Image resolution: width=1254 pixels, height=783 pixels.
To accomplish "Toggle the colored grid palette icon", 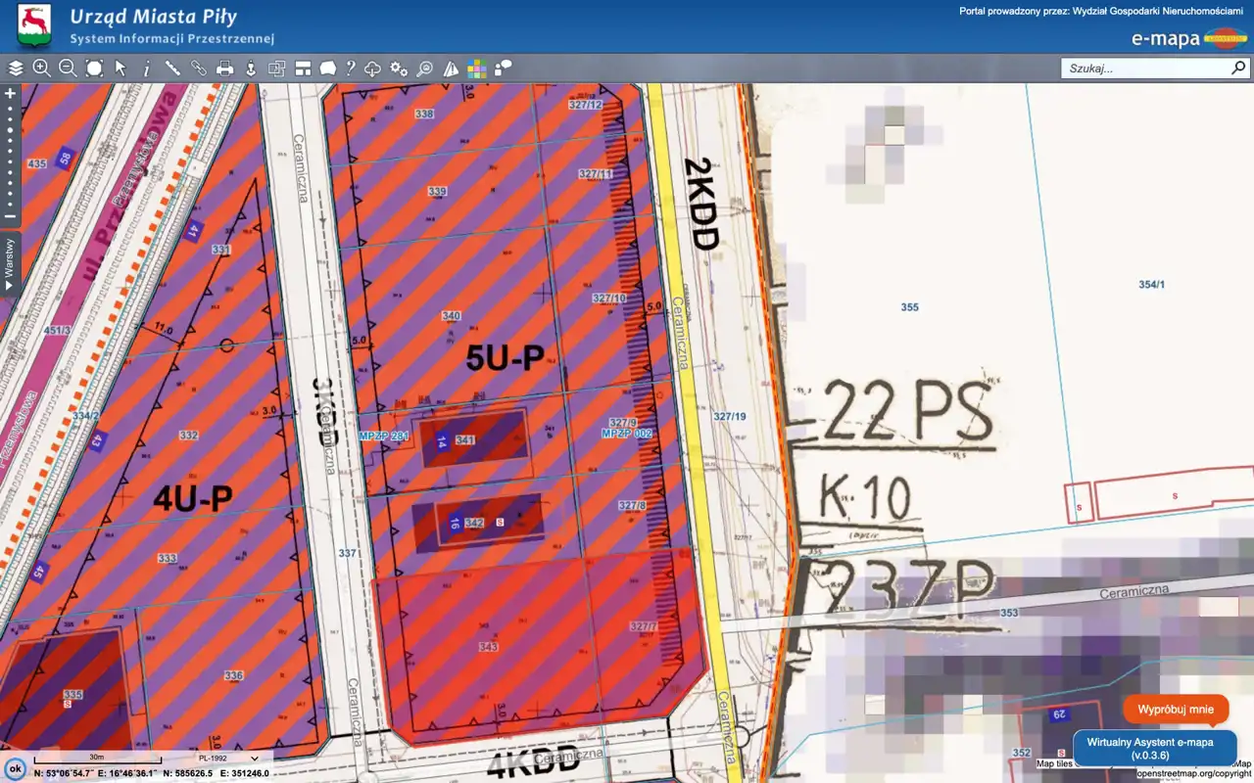I will point(476,69).
